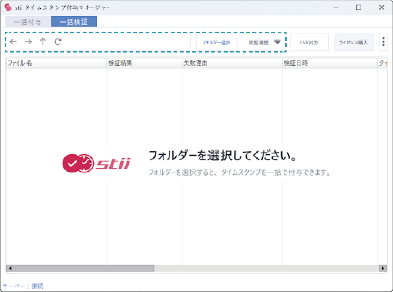Viewport: 393px width, 292px height.
Task: Open the three-dot more options menu
Action: coord(383,42)
